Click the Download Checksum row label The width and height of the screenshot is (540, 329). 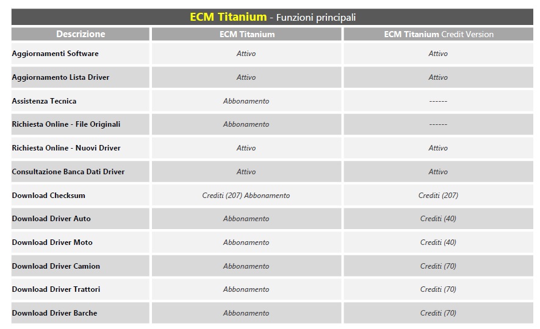point(49,196)
